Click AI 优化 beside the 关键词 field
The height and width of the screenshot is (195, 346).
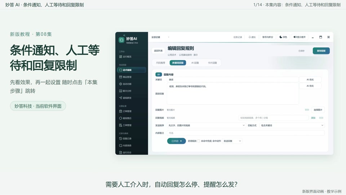(x=310, y=79)
